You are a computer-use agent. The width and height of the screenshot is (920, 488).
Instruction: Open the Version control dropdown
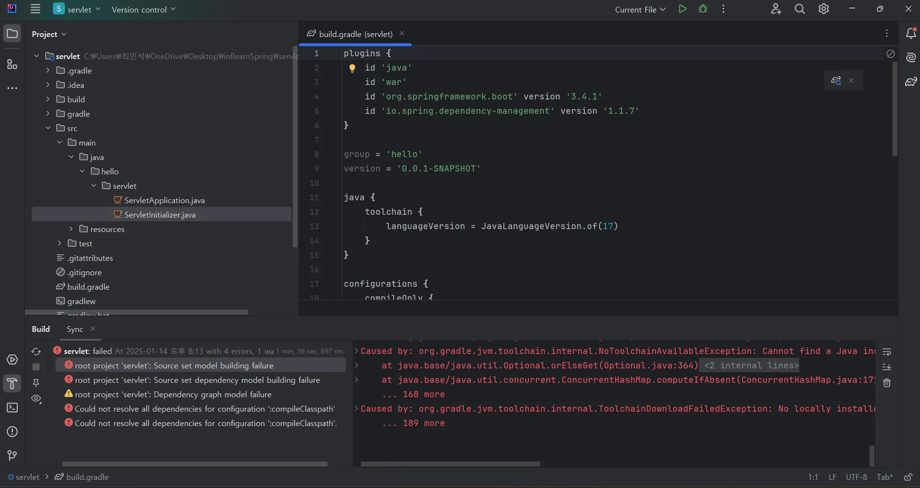[144, 9]
